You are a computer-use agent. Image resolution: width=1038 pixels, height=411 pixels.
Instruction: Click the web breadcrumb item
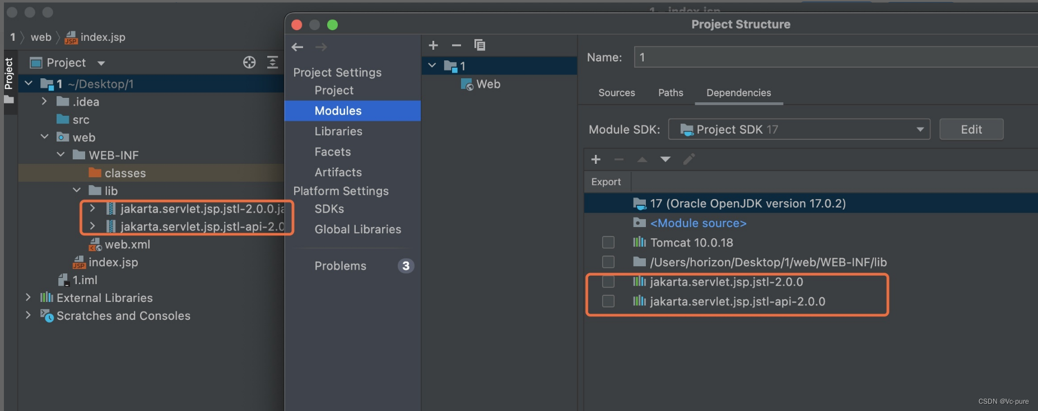(x=41, y=37)
